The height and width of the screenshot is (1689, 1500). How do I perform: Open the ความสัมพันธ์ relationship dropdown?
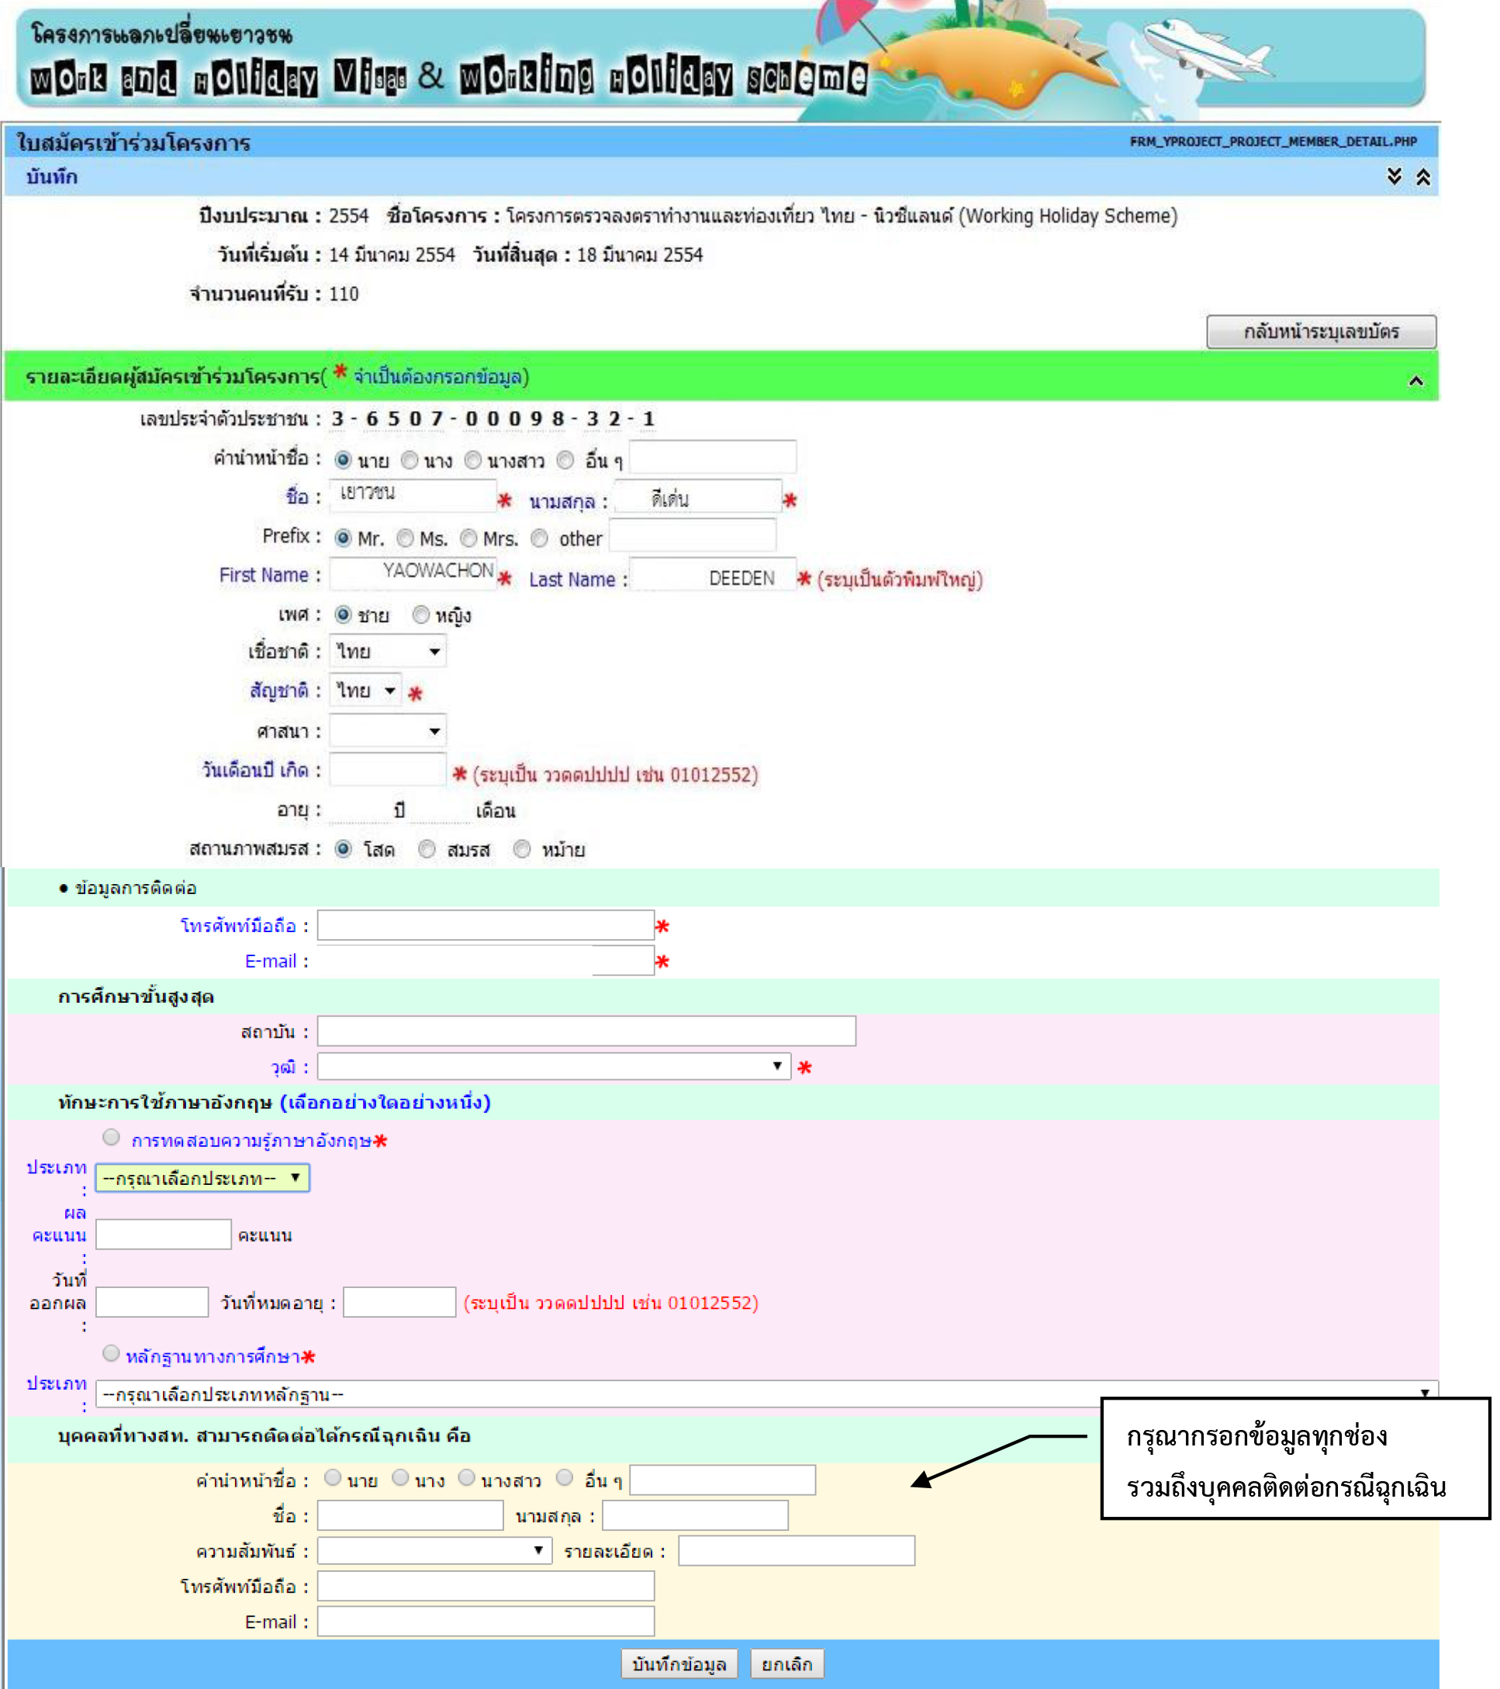point(434,1550)
